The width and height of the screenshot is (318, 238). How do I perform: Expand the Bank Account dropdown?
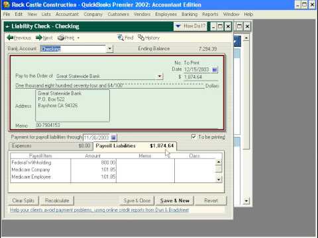click(109, 49)
